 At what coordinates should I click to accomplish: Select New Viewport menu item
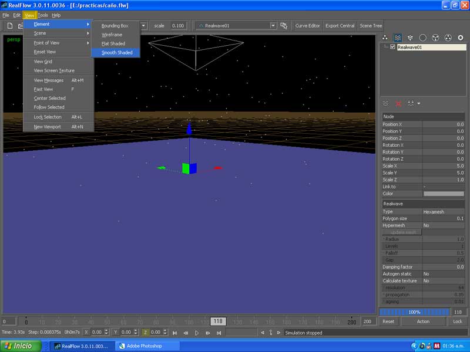[x=59, y=127]
